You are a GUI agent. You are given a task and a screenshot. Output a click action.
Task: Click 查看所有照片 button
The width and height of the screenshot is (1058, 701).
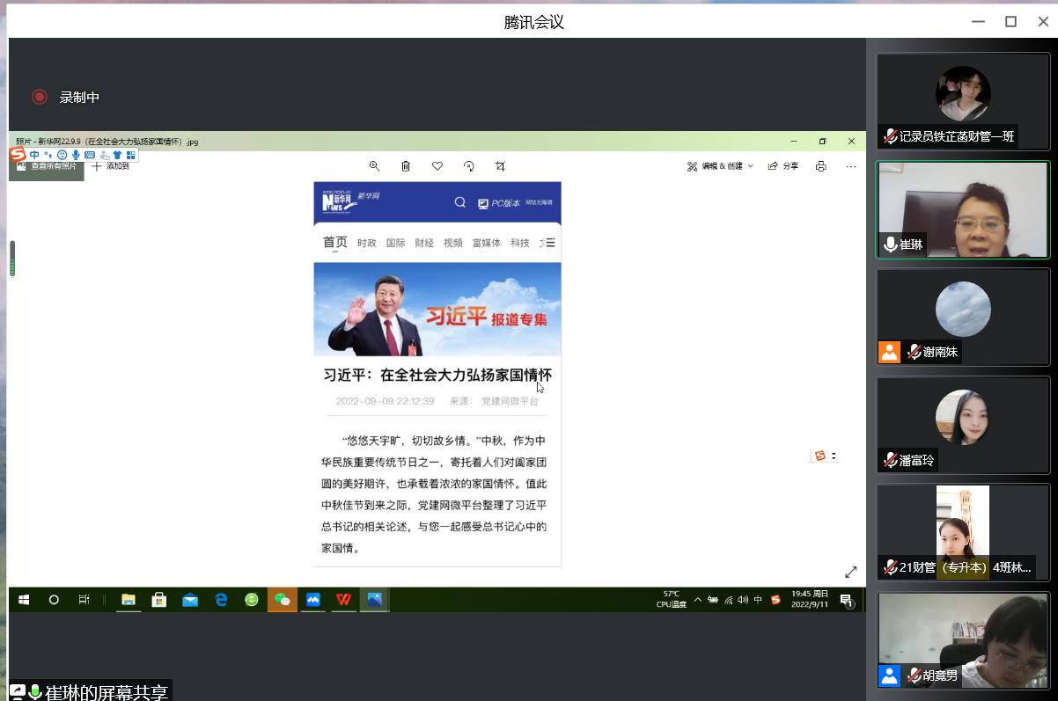coord(47,166)
